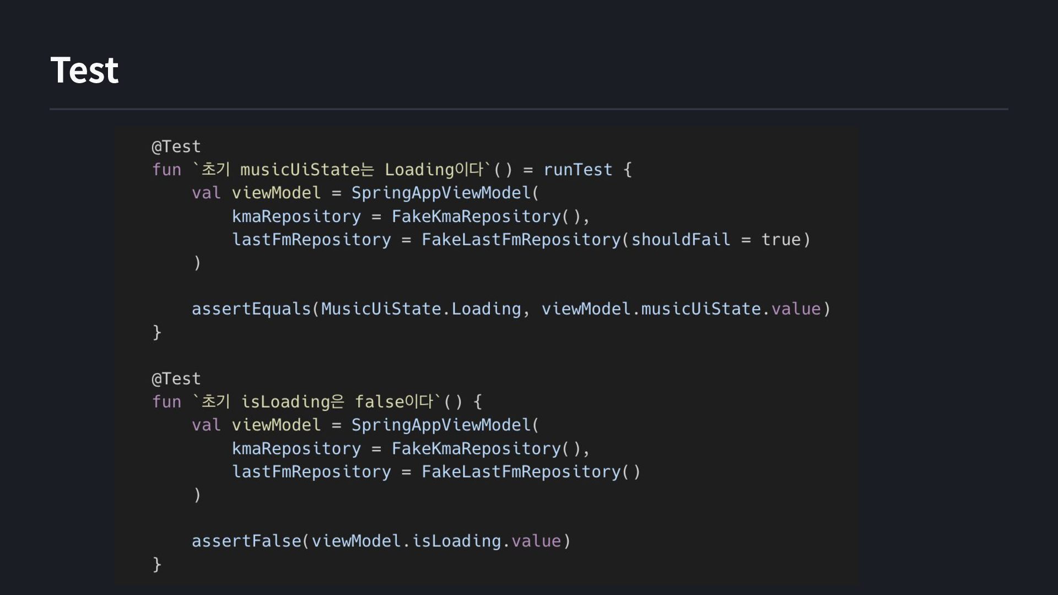Click the val keyword in the first test
Screen dimensions: 1058x595
(206, 193)
